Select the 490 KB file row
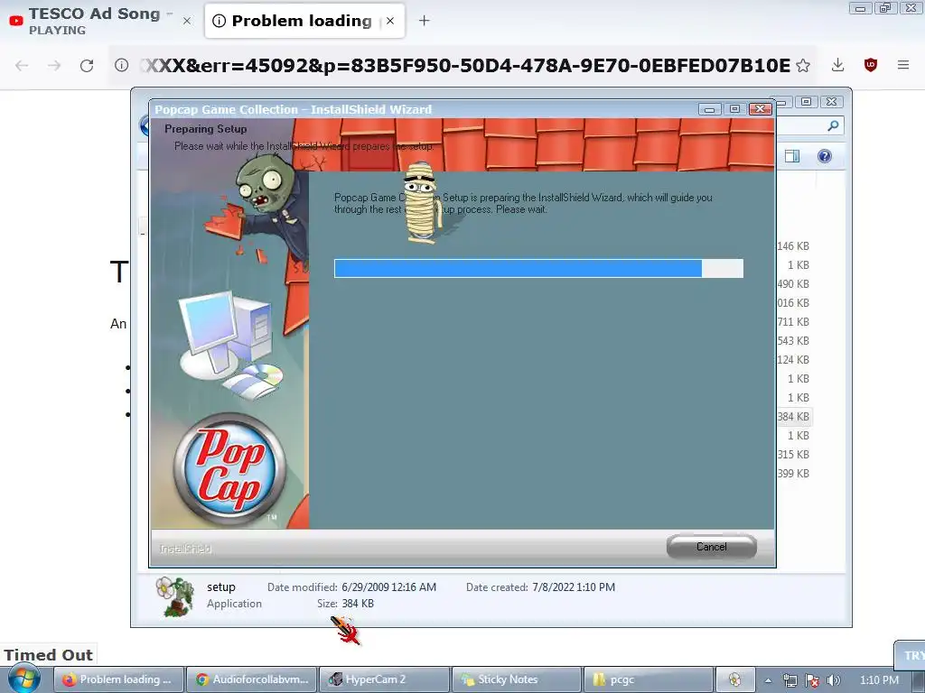 click(793, 284)
